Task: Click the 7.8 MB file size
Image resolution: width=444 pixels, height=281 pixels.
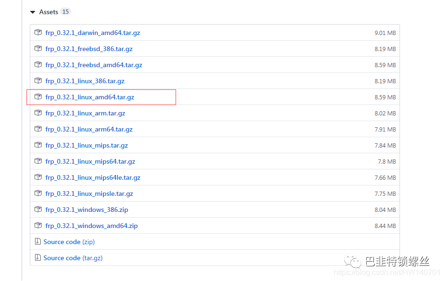Action: (x=387, y=162)
